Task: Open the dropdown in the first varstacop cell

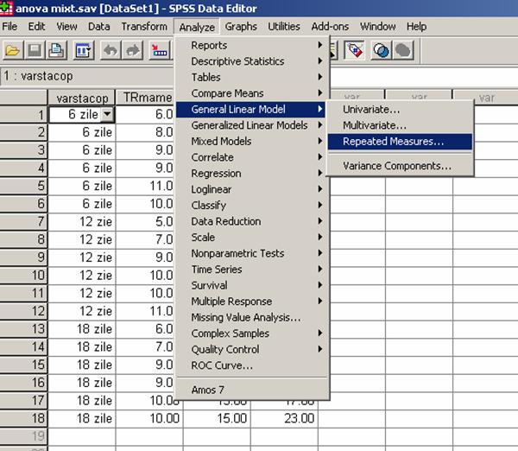Action: coord(107,114)
